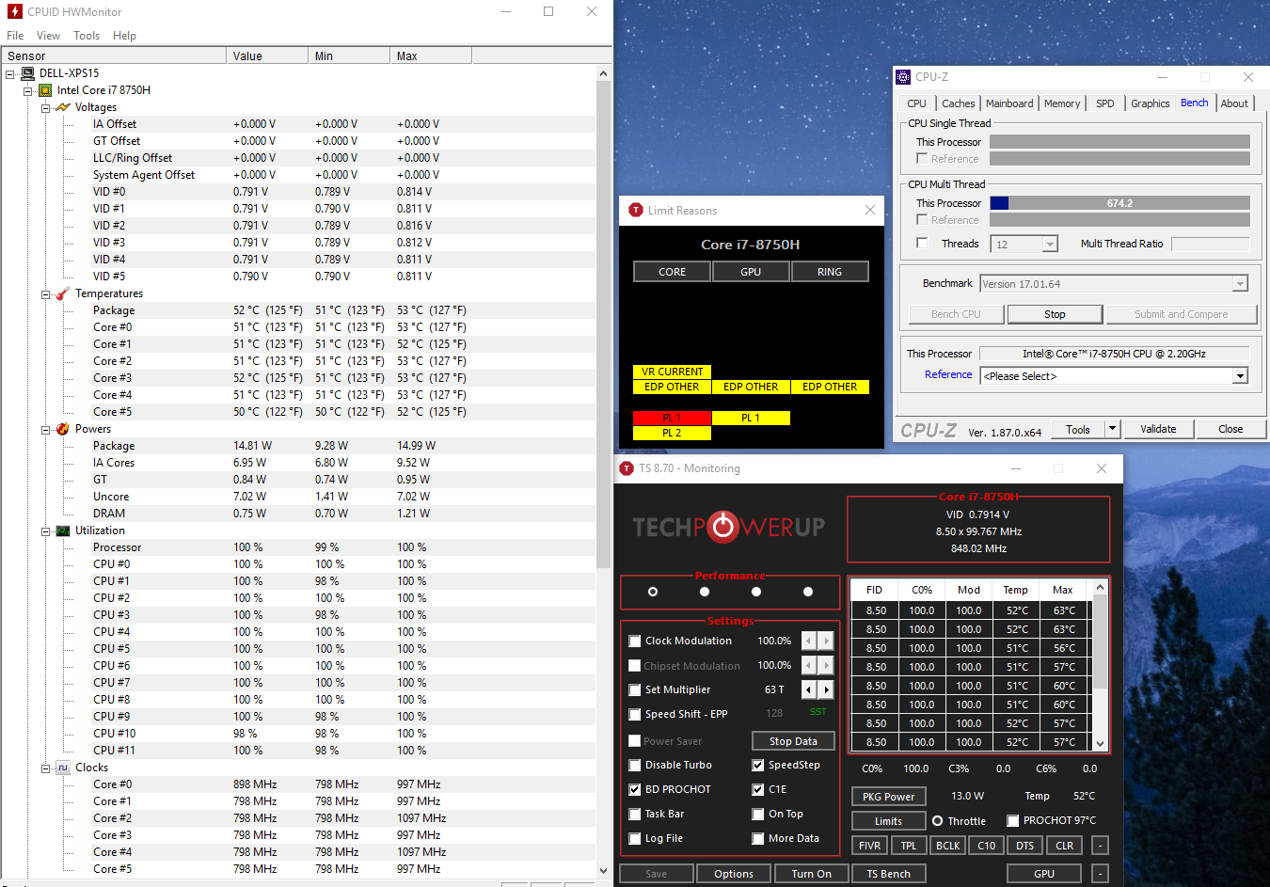1270x887 pixels.
Task: Click the Utilization chart icon
Action: click(63, 531)
